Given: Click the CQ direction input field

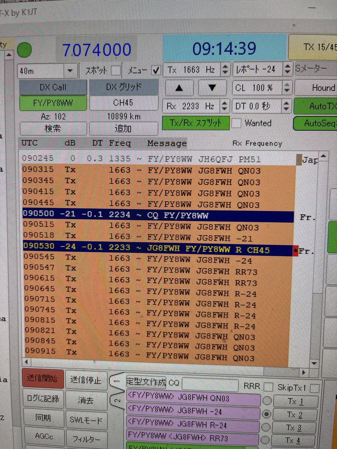Looking at the screenshot, I should click(210, 384).
